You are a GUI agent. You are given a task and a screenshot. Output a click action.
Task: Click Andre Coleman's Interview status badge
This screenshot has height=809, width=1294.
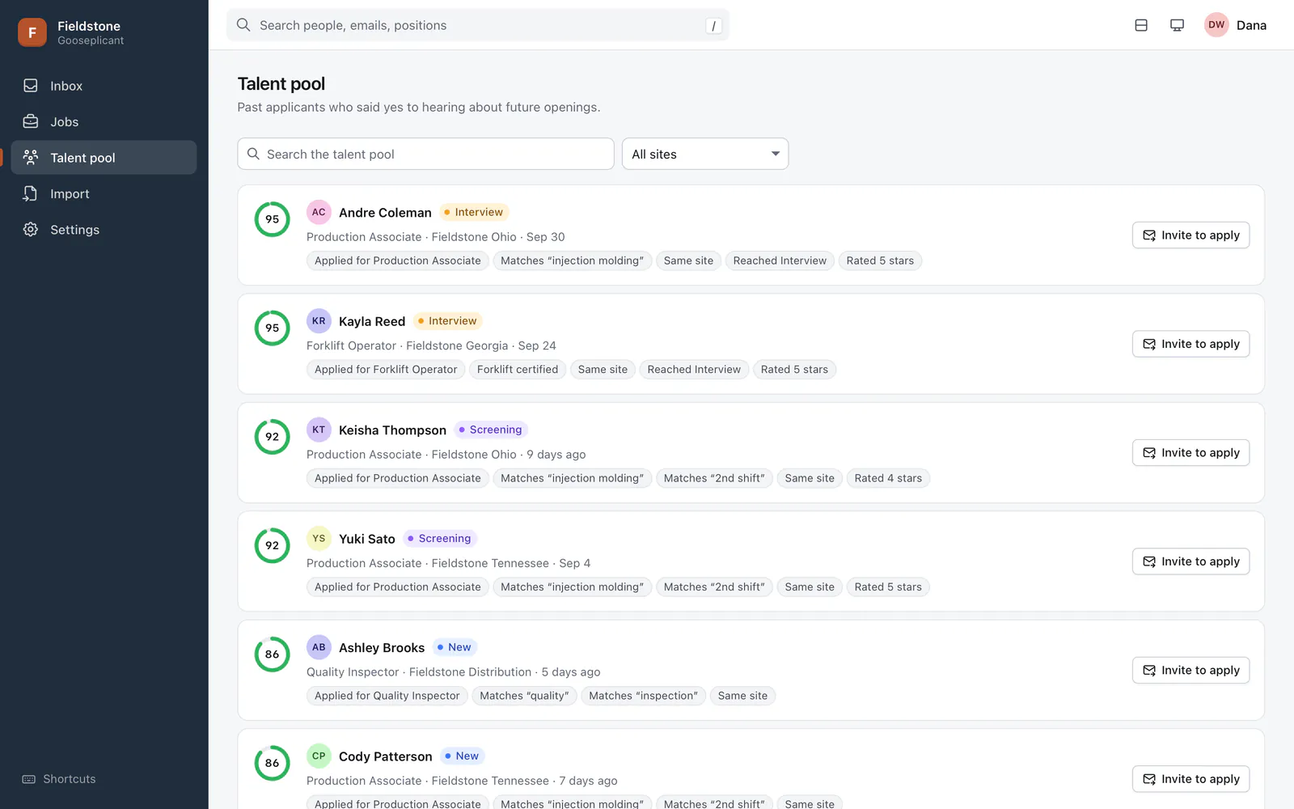pos(474,212)
